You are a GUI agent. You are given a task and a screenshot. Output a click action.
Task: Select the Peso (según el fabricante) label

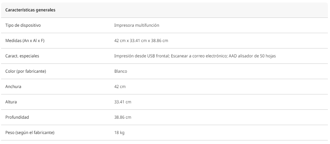[30, 133]
